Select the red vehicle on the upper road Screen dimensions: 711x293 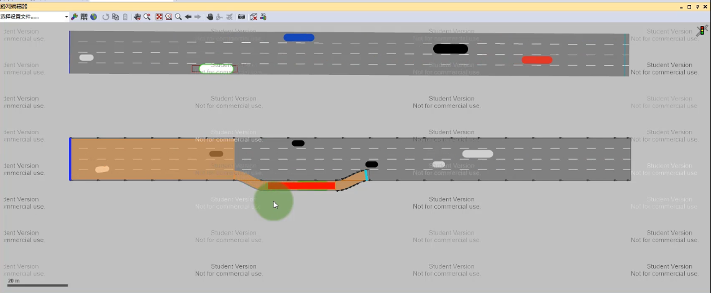coord(537,60)
